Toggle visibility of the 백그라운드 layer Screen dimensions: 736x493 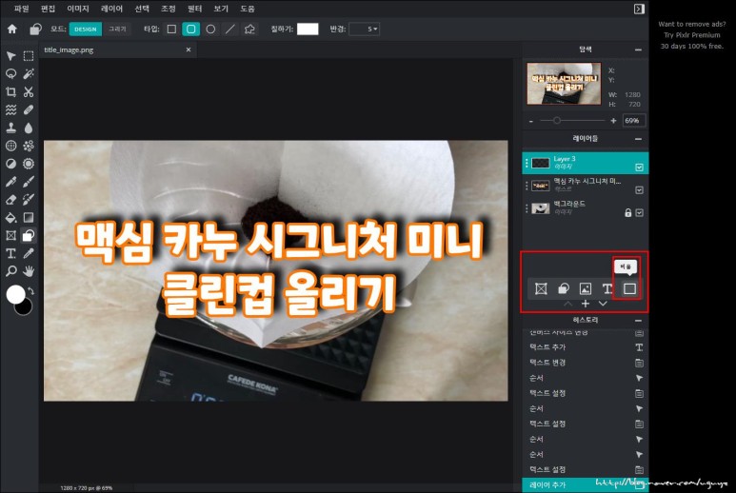(x=639, y=213)
